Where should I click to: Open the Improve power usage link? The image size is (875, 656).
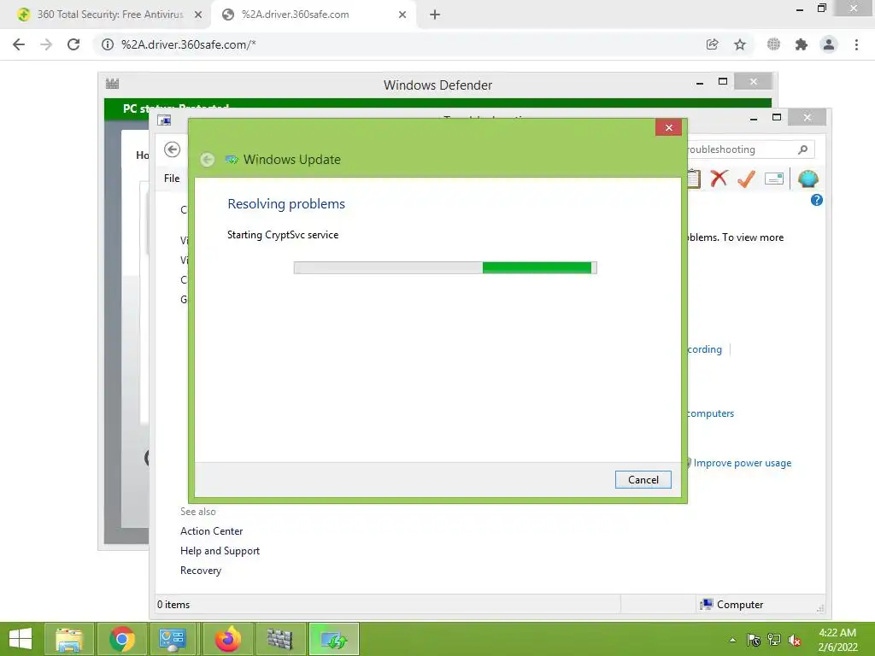(743, 463)
